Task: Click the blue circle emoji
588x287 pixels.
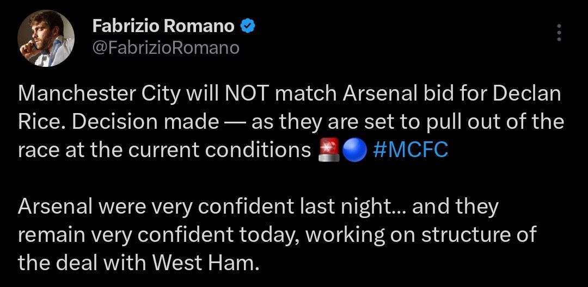Action: pyautogui.click(x=354, y=151)
